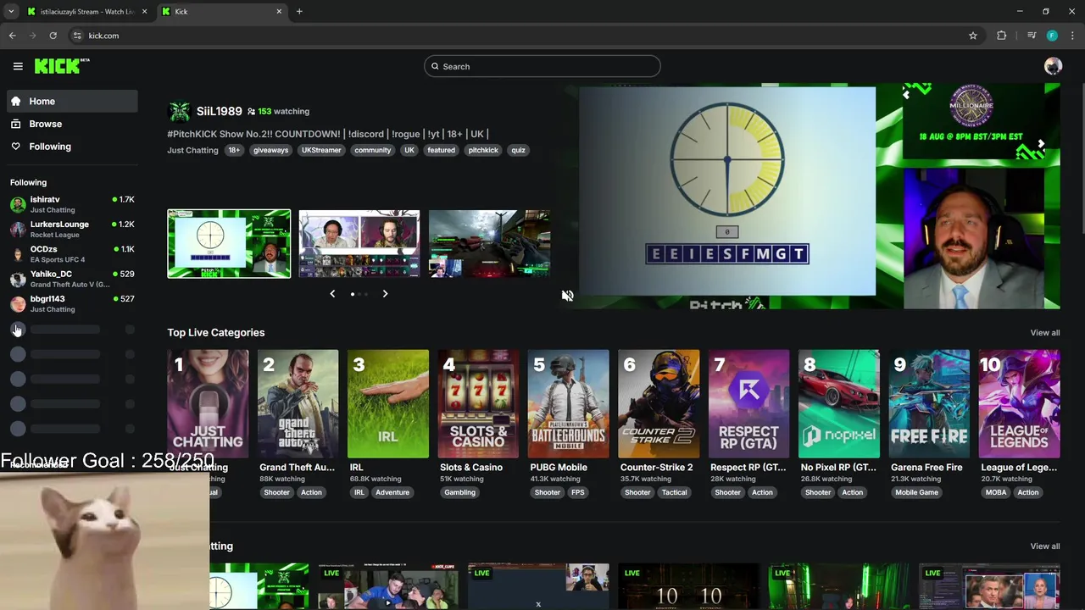This screenshot has width=1085, height=610.
Task: Click the UKStreamer tag
Action: coord(321,150)
